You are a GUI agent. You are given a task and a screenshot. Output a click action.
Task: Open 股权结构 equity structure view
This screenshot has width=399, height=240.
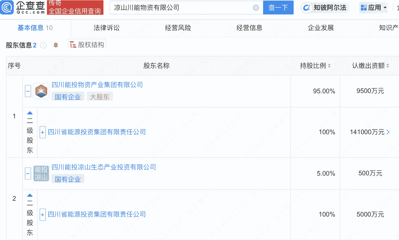[87, 44]
